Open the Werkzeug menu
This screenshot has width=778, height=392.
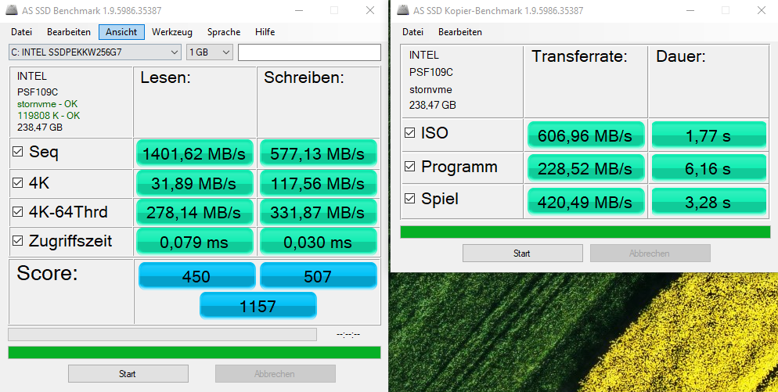click(172, 32)
